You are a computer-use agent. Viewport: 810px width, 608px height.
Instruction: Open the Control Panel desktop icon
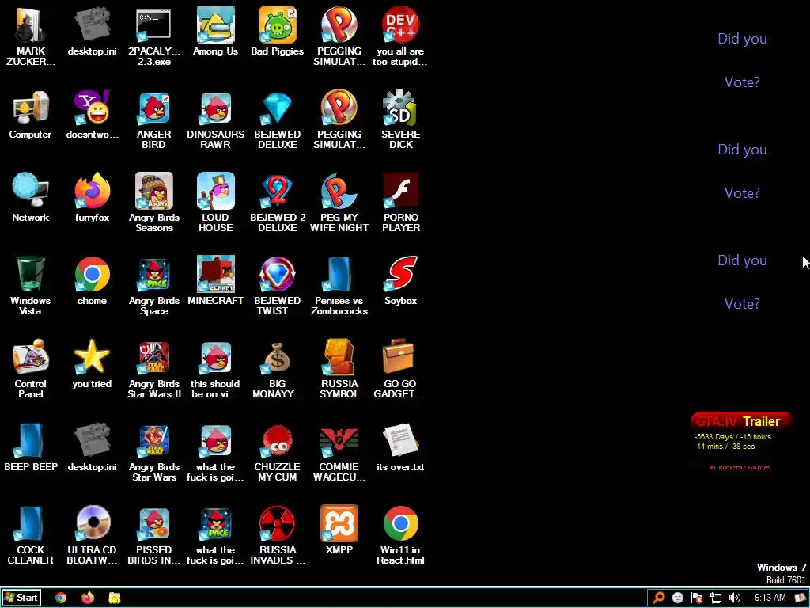[31, 369]
